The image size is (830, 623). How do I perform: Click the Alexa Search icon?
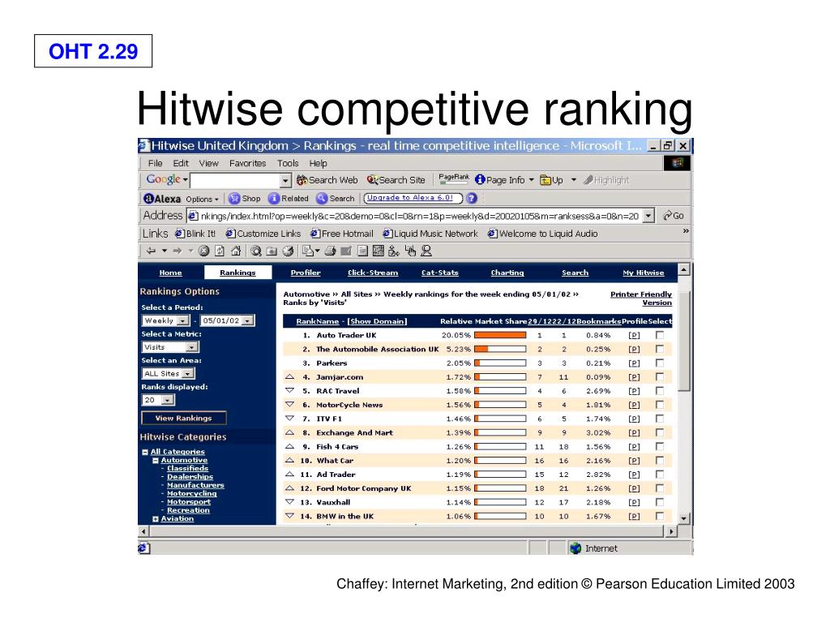pyautogui.click(x=322, y=199)
